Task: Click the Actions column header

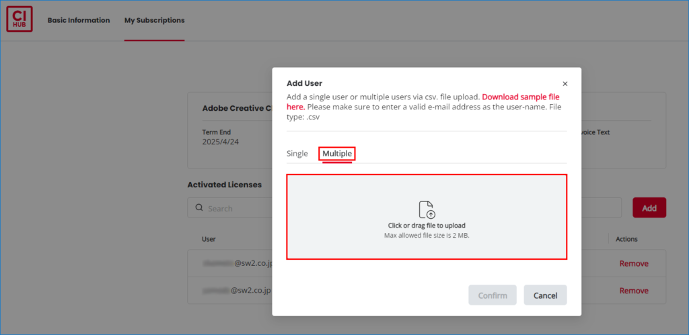Action: click(x=626, y=239)
